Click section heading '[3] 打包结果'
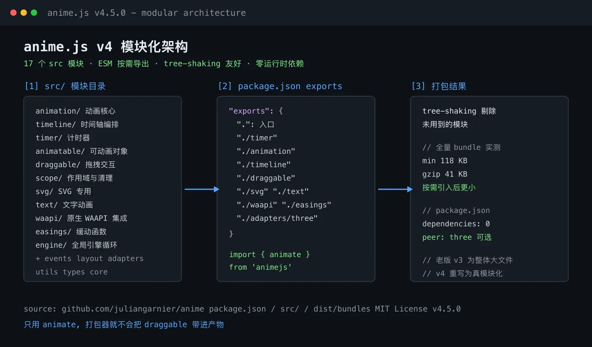The image size is (592, 347). click(439, 86)
